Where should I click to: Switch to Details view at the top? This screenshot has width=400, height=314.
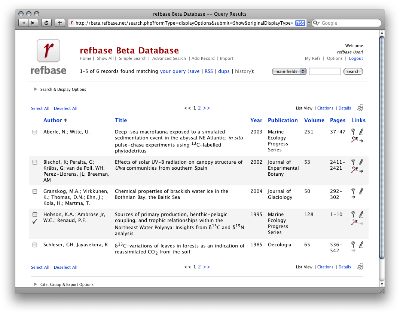coord(345,108)
